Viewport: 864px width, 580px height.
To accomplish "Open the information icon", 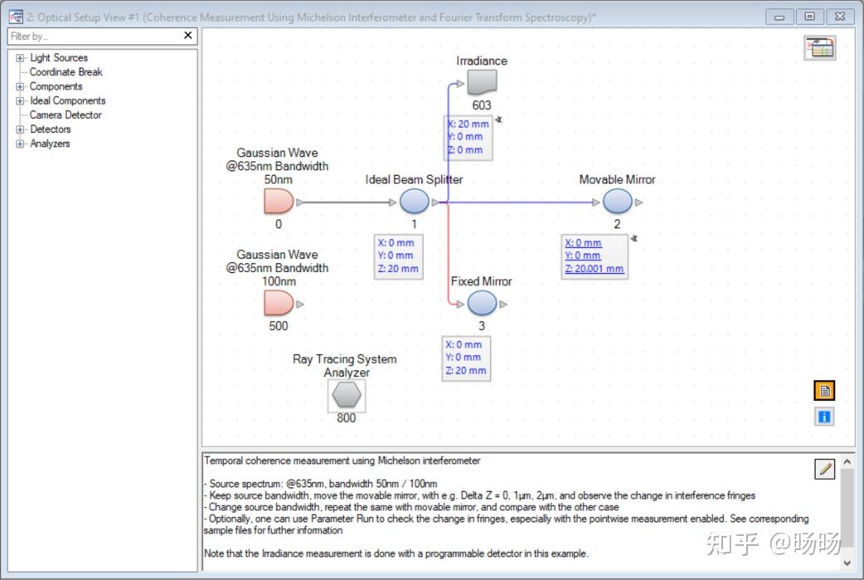I will [823, 416].
